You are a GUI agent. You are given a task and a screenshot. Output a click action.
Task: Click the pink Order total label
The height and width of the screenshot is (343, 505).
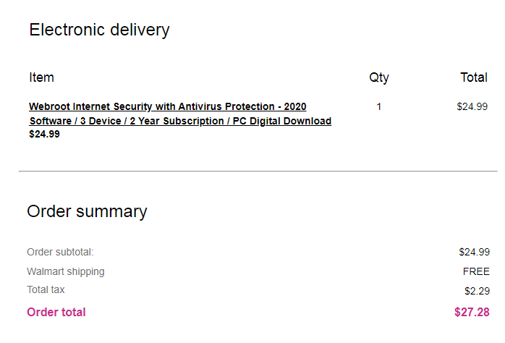pyautogui.click(x=56, y=312)
